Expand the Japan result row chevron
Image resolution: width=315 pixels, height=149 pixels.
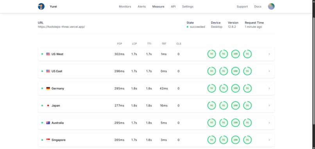pyautogui.click(x=269, y=106)
